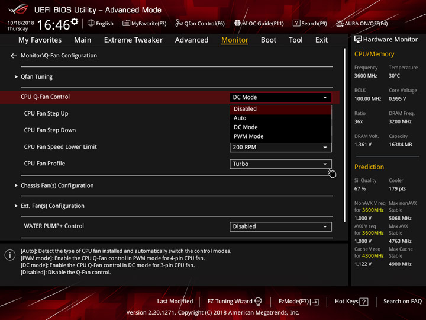
Task: Click the CPU Fan Speed Lower Limit label
Action: click(x=60, y=147)
